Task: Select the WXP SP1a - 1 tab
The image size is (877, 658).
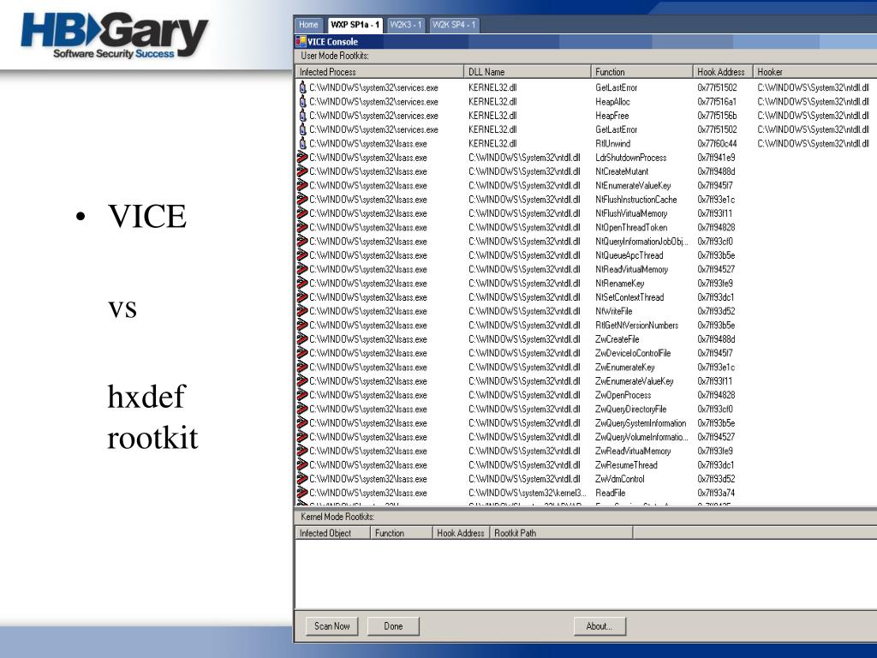Action: click(x=355, y=25)
